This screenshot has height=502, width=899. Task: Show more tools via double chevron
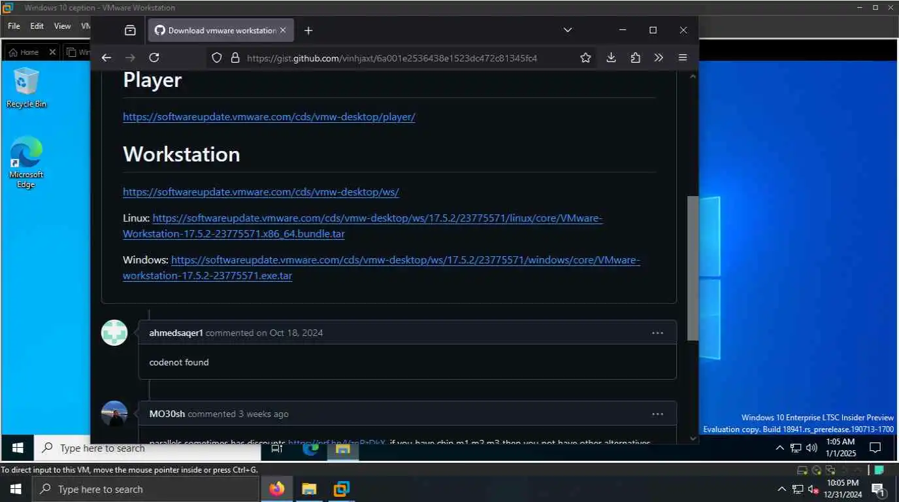pos(659,58)
